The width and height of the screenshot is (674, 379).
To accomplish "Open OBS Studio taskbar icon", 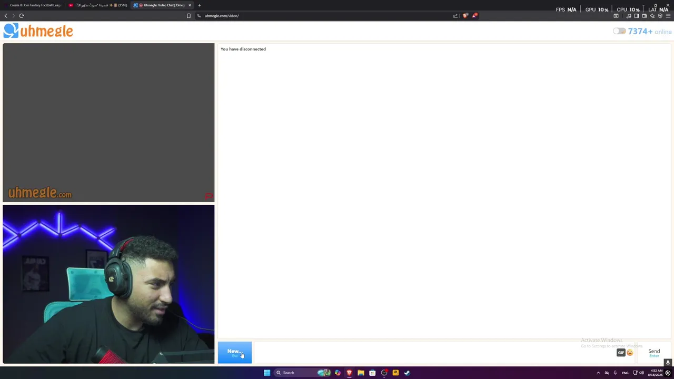I will pyautogui.click(x=384, y=373).
